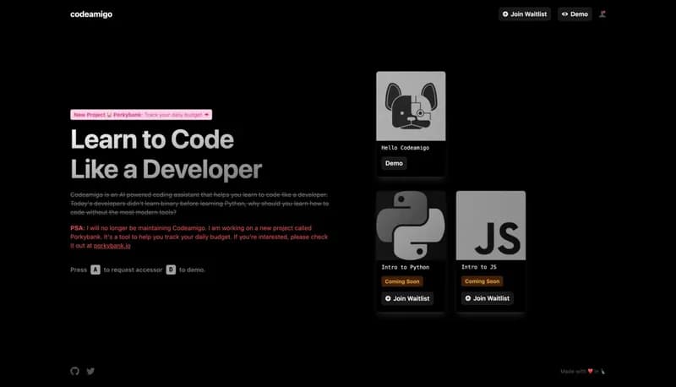Click the Intro to JS logo thumbnail
This screenshot has height=387, width=676.
click(x=491, y=226)
